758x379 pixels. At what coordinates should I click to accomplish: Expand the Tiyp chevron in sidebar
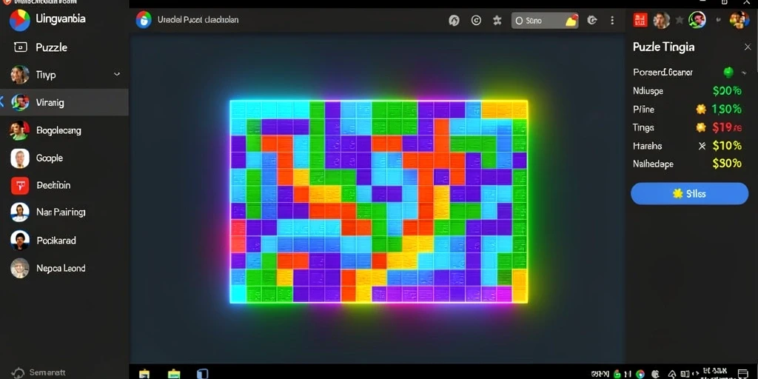pyautogui.click(x=116, y=75)
